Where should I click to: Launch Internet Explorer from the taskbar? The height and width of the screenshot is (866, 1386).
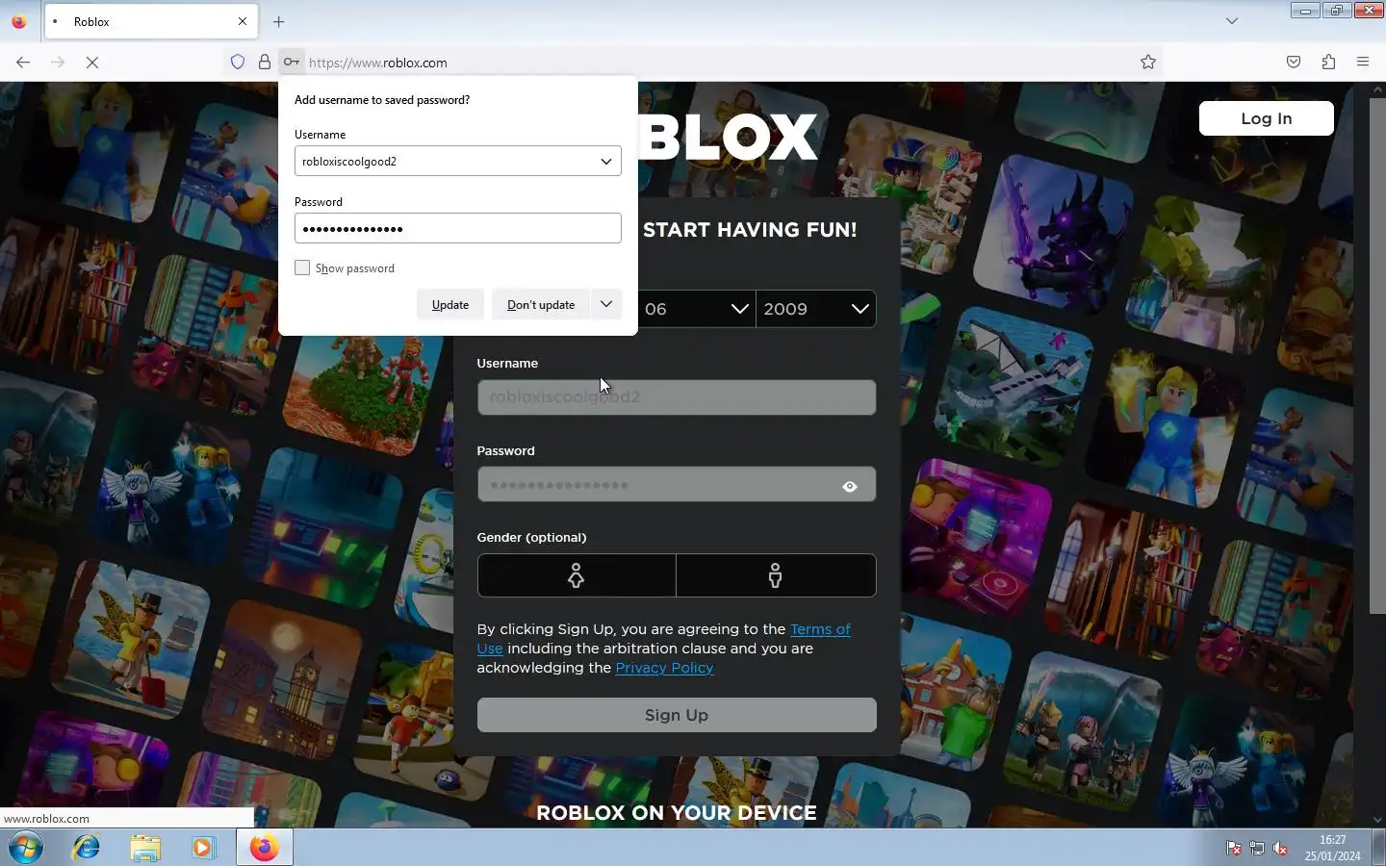point(87,848)
